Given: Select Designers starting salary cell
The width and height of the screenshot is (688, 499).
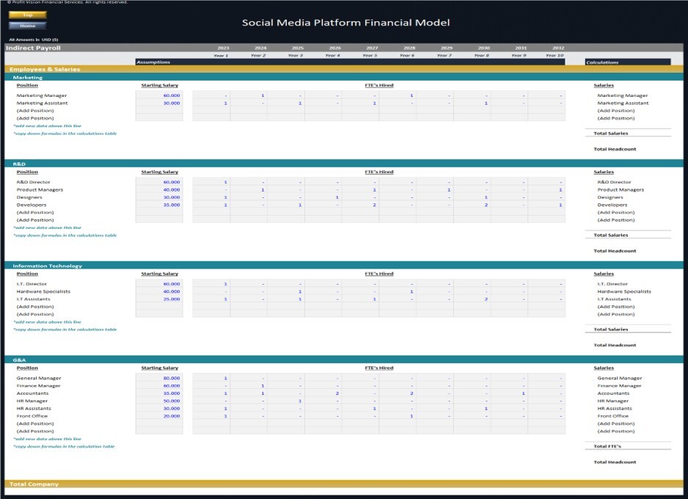Looking at the screenshot, I should 159,197.
